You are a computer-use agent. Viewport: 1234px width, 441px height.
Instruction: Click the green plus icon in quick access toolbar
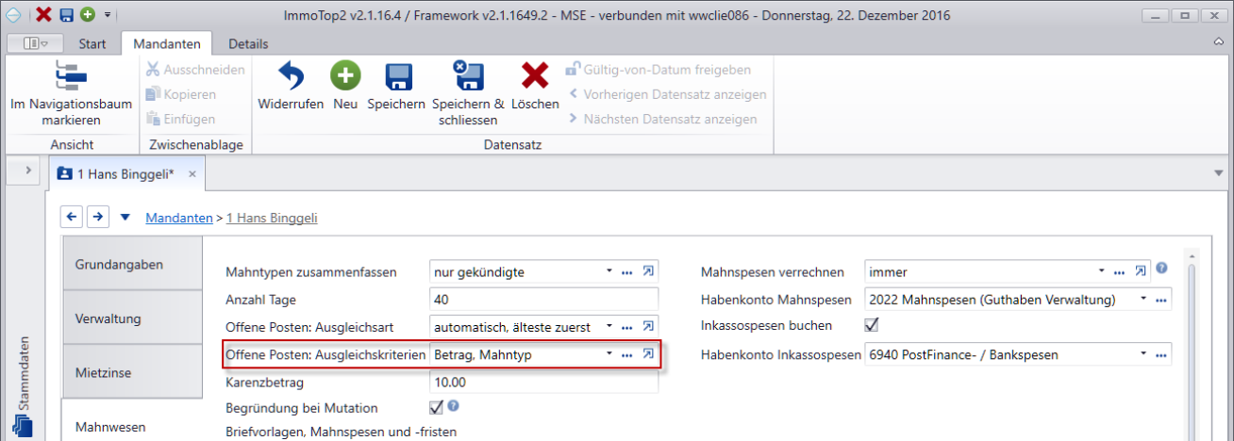click(87, 15)
